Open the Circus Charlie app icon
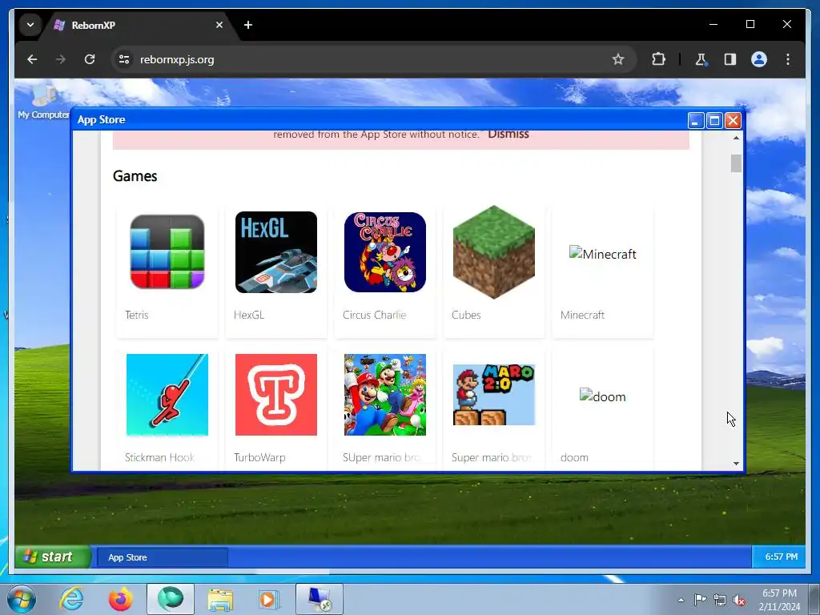The width and height of the screenshot is (820, 615). (x=385, y=252)
